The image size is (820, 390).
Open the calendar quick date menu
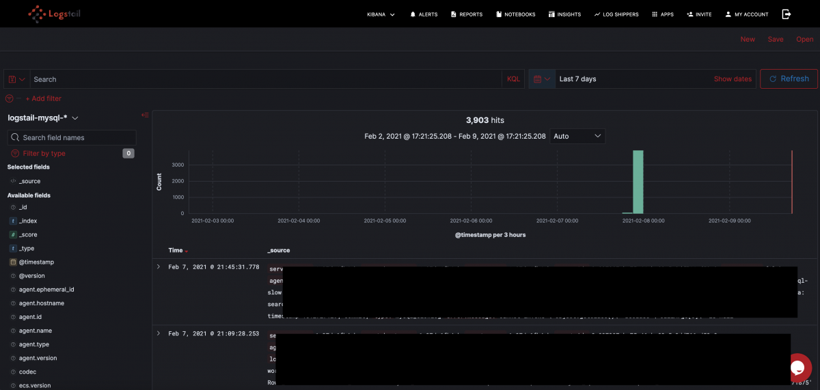(541, 79)
